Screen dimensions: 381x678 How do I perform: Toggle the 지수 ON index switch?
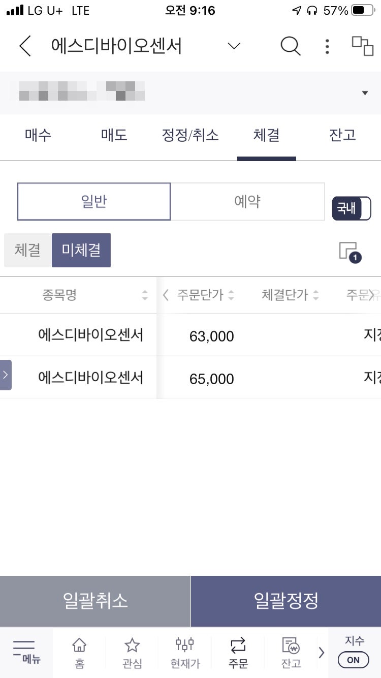[353, 659]
